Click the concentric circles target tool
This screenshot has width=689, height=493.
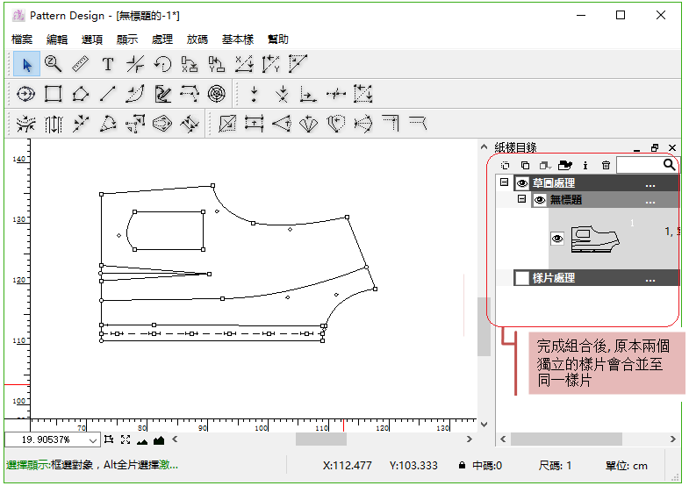(217, 94)
